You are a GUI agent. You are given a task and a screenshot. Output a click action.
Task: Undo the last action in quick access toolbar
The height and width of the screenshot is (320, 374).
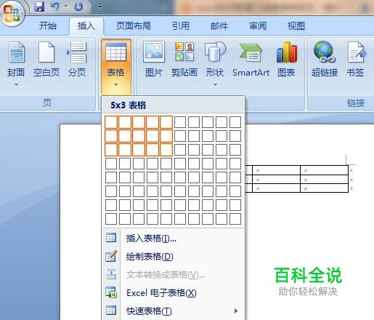tap(55, 7)
